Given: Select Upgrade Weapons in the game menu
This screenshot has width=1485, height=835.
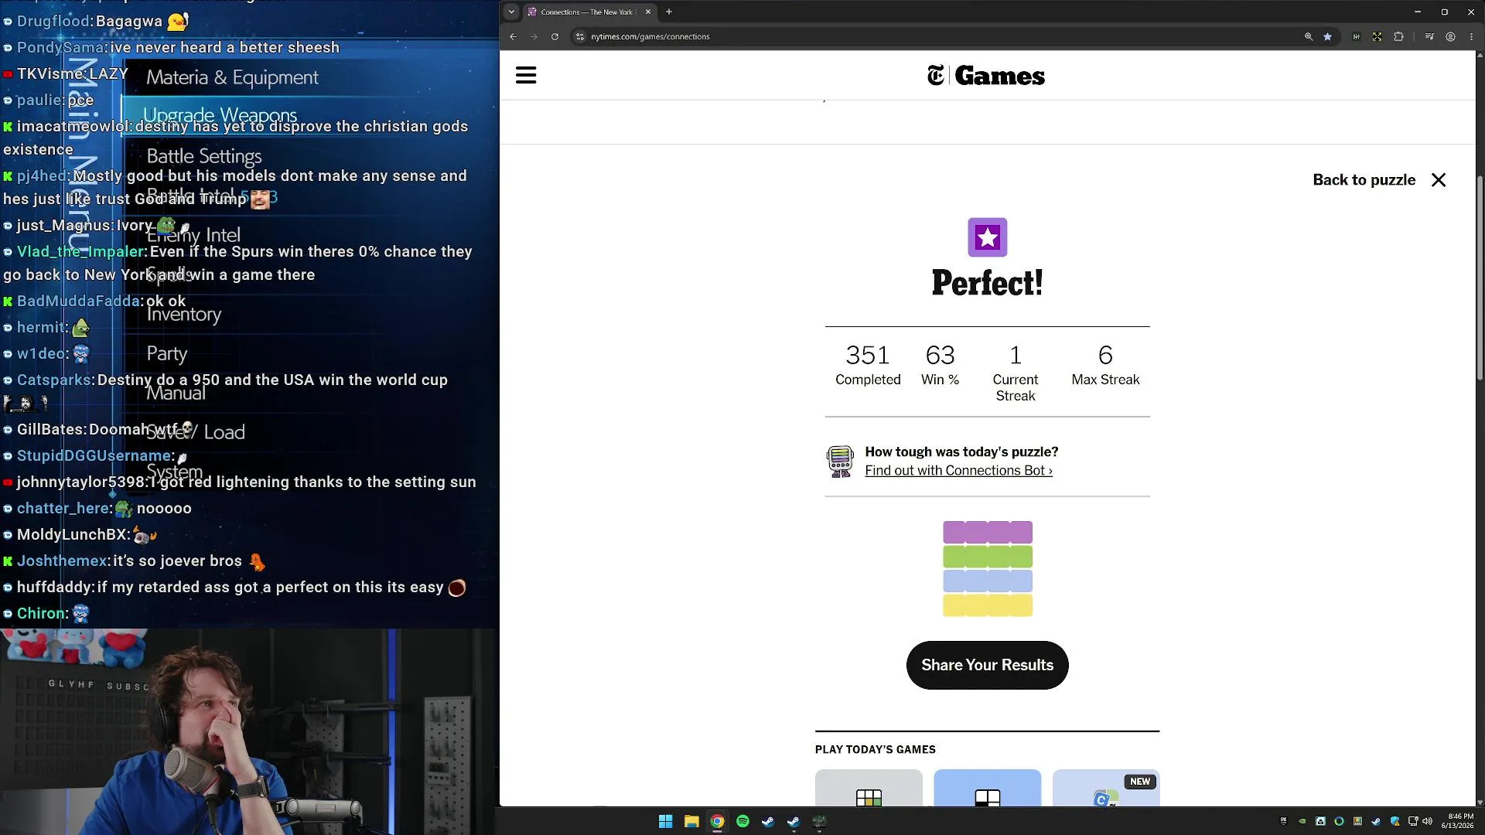Looking at the screenshot, I should pos(220,115).
